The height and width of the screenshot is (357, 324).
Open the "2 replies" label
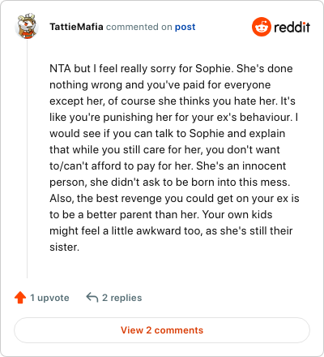coord(122,298)
